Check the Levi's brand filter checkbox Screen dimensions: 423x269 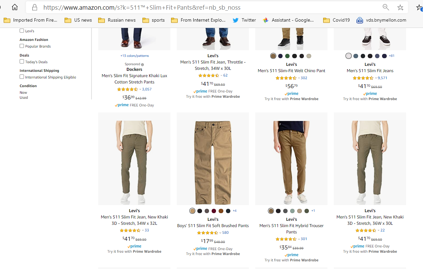(22, 31)
